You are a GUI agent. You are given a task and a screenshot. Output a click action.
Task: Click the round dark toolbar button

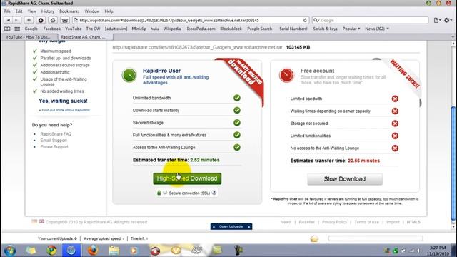(41, 20)
